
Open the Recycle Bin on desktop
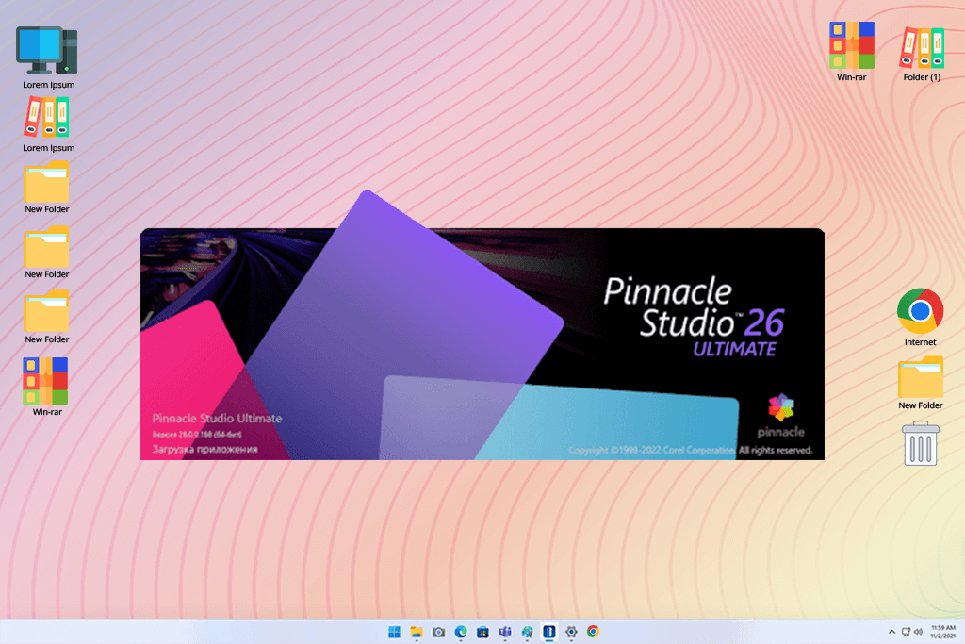pyautogui.click(x=920, y=443)
